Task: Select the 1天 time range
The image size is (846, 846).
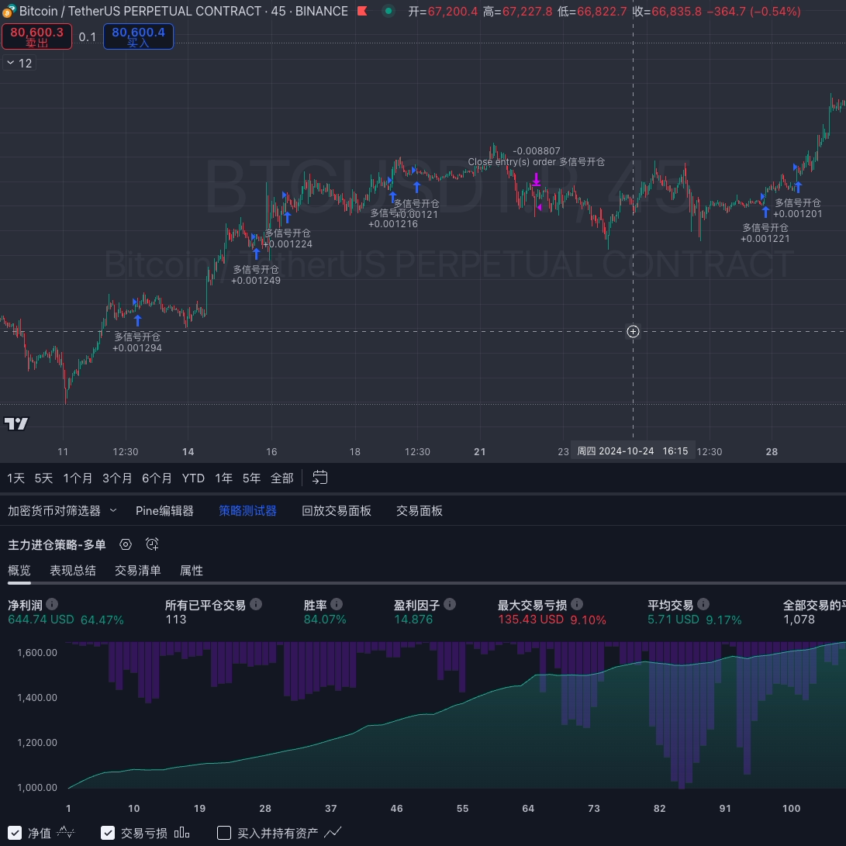Action: 16,478
